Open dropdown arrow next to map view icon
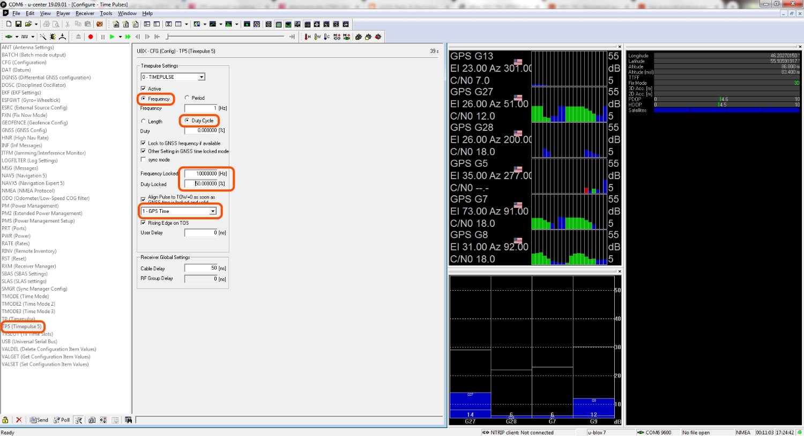The width and height of the screenshot is (804, 436). pyautogui.click(x=205, y=24)
